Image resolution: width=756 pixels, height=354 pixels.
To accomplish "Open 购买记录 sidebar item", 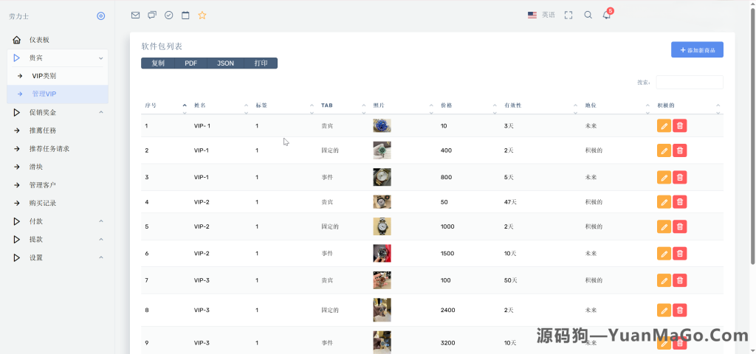I will point(58,204).
